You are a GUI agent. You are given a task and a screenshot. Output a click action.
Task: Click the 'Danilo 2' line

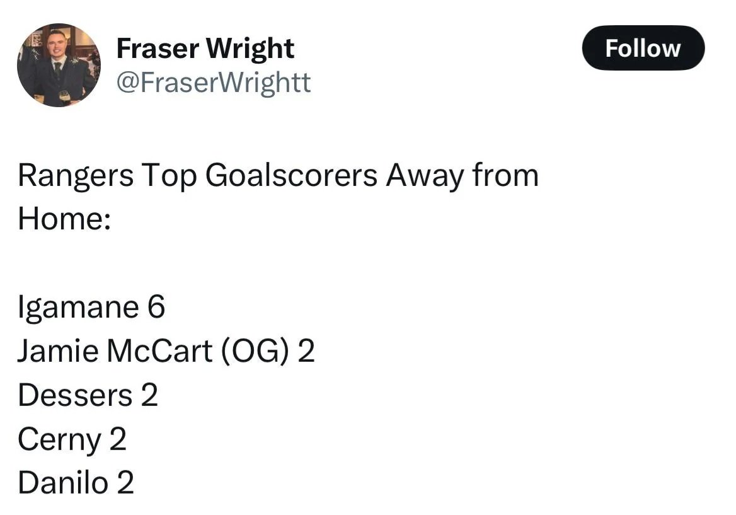(76, 483)
